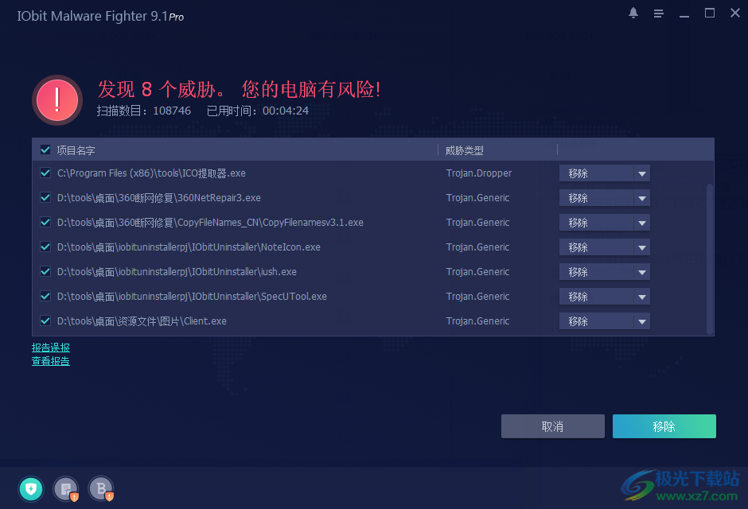Open the green shield protection icon

[x=31, y=489]
